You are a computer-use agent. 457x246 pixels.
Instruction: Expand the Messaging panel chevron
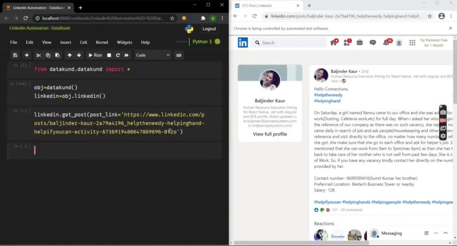click(x=445, y=233)
